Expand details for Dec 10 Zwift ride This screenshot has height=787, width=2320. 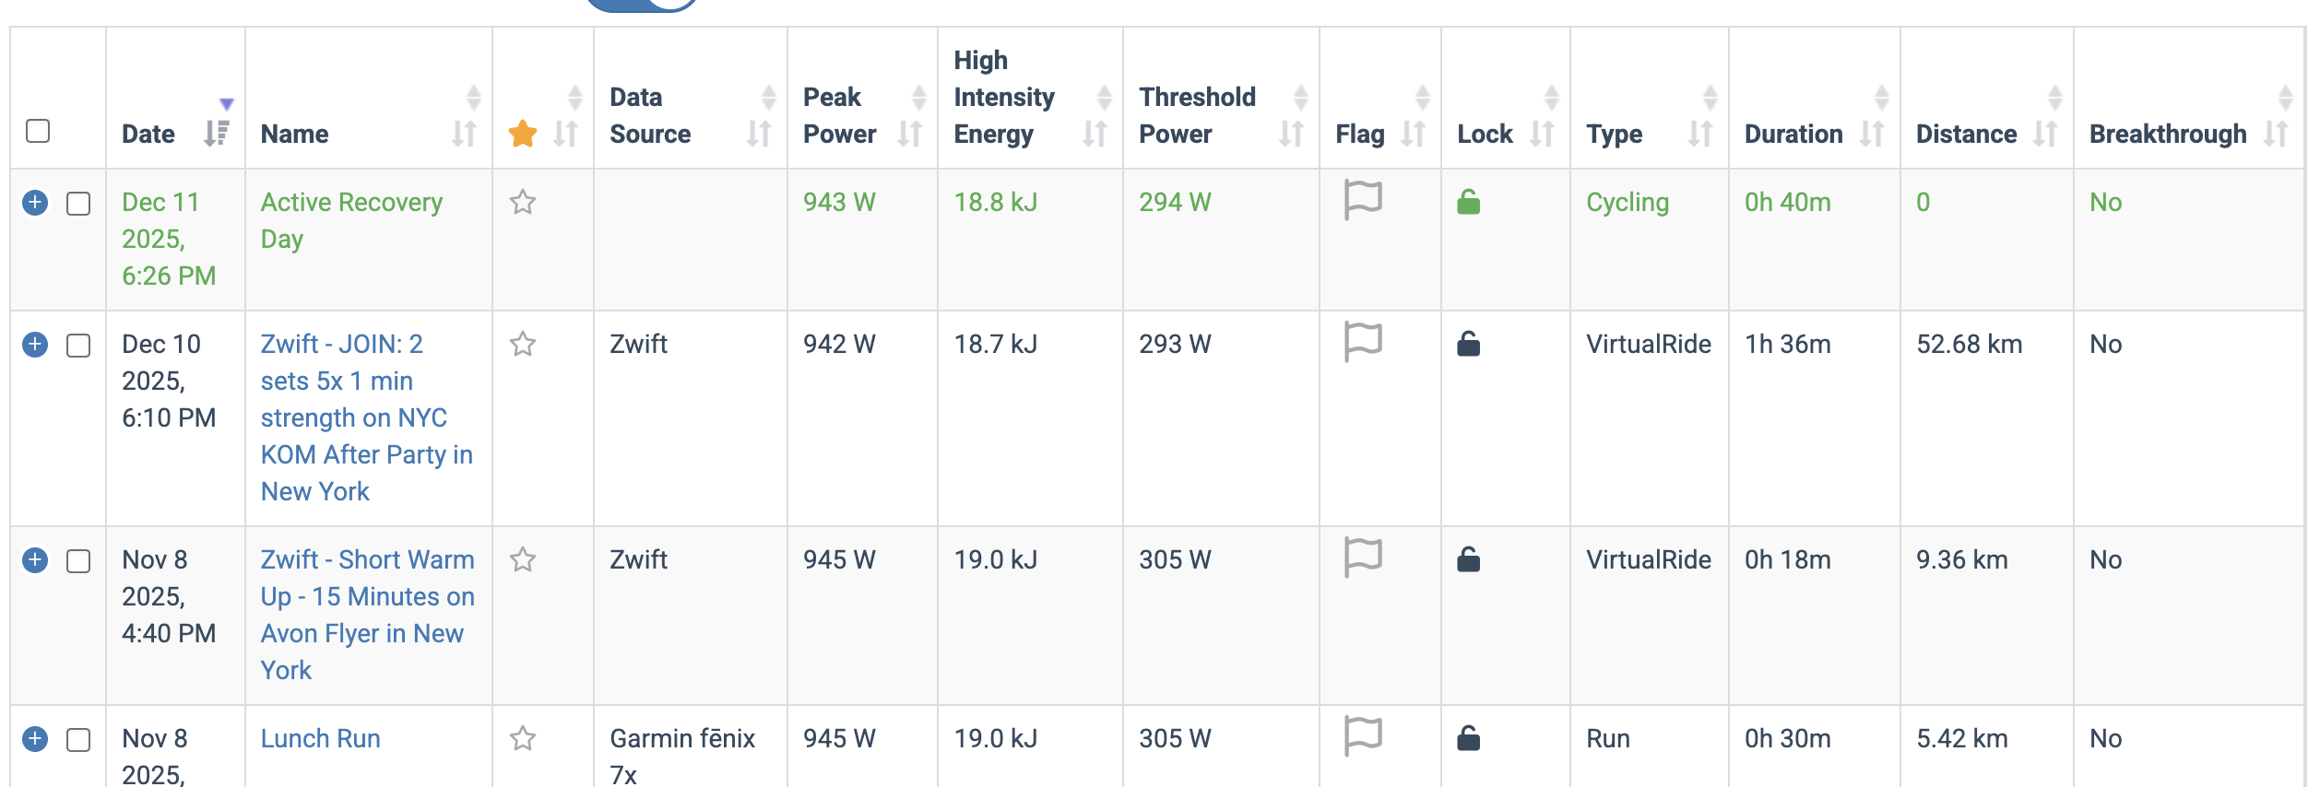(x=35, y=345)
